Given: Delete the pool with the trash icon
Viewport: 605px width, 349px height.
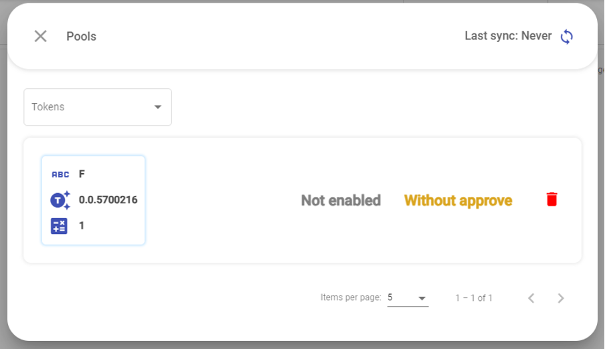Looking at the screenshot, I should pyautogui.click(x=551, y=199).
